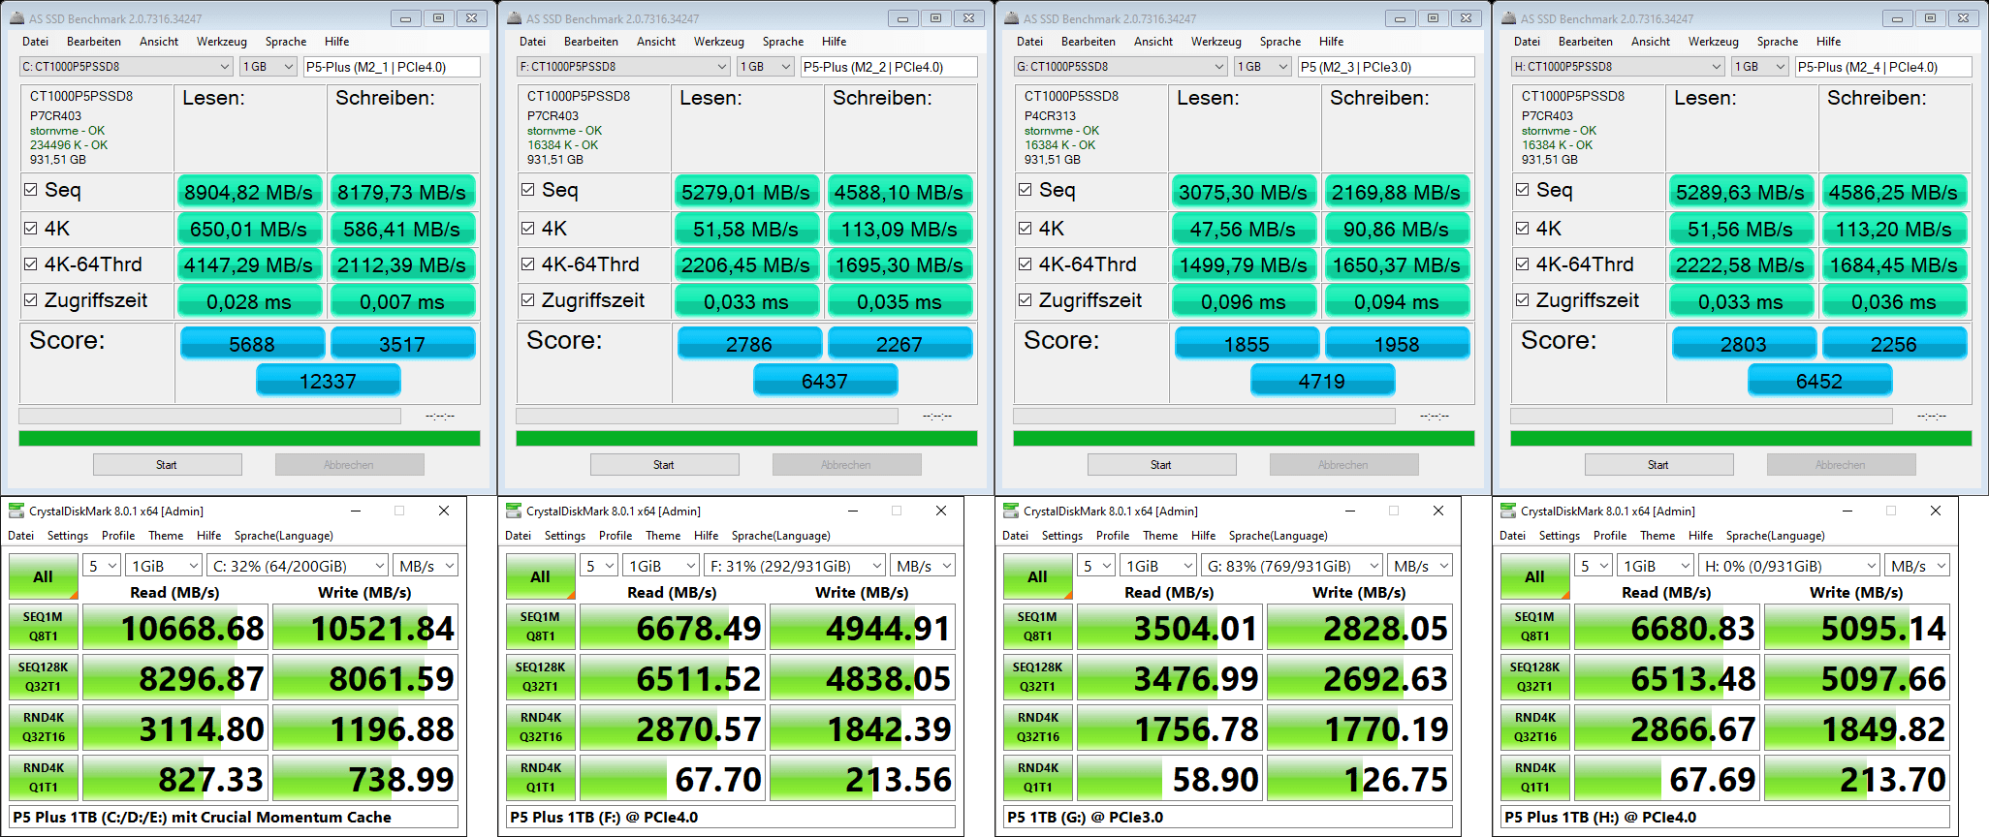Open Werkzeug menu in F: drive AS SSD window

(719, 42)
